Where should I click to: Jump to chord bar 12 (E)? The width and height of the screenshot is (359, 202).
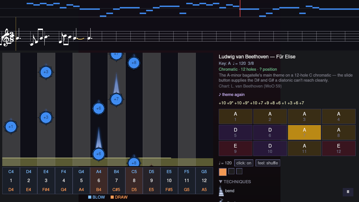tap(339, 148)
